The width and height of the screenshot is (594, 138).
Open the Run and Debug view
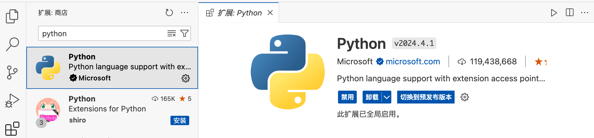(12, 101)
